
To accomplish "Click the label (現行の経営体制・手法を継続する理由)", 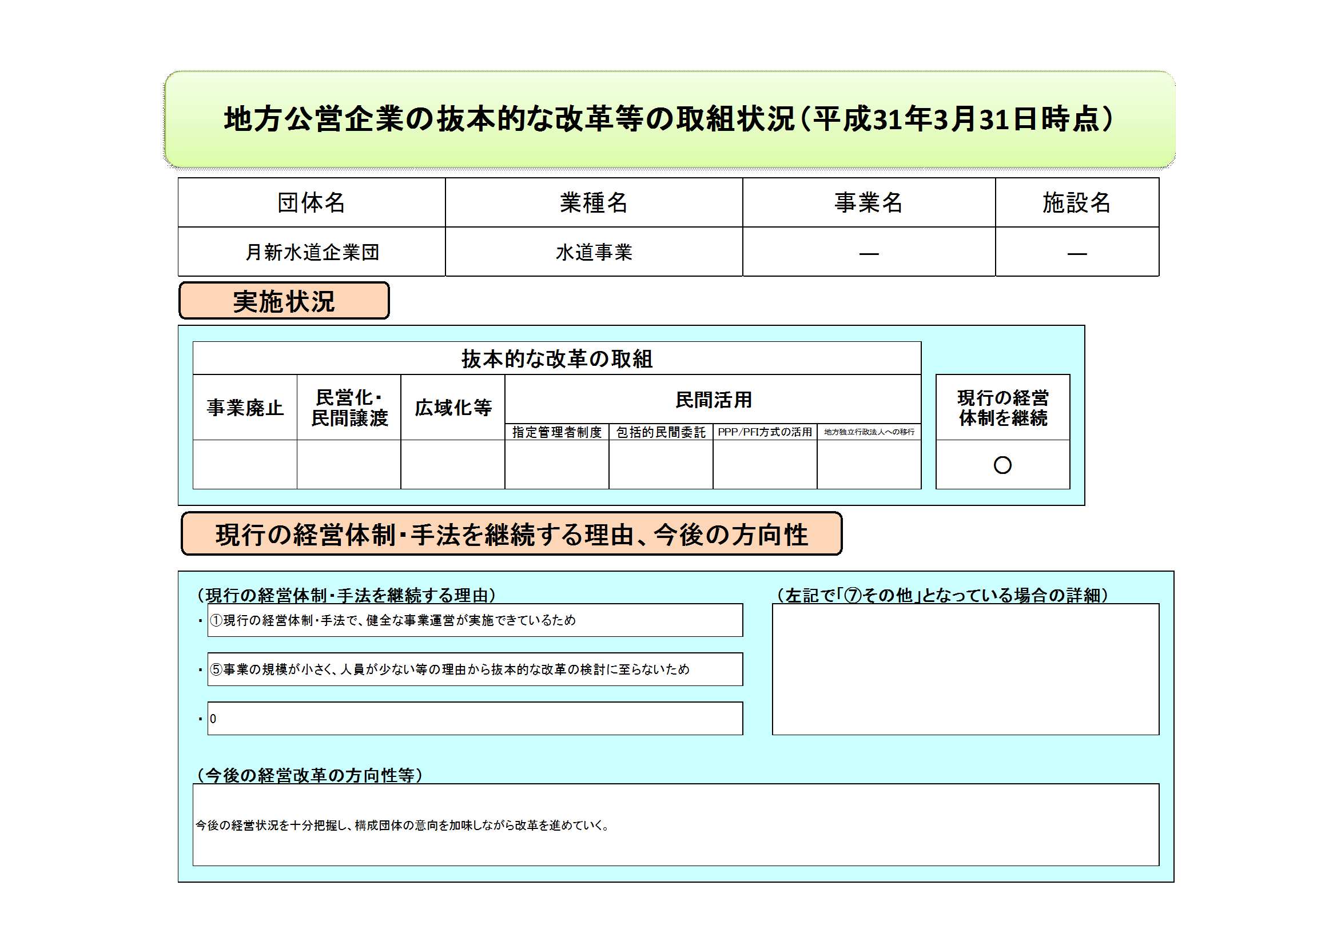I will [347, 595].
